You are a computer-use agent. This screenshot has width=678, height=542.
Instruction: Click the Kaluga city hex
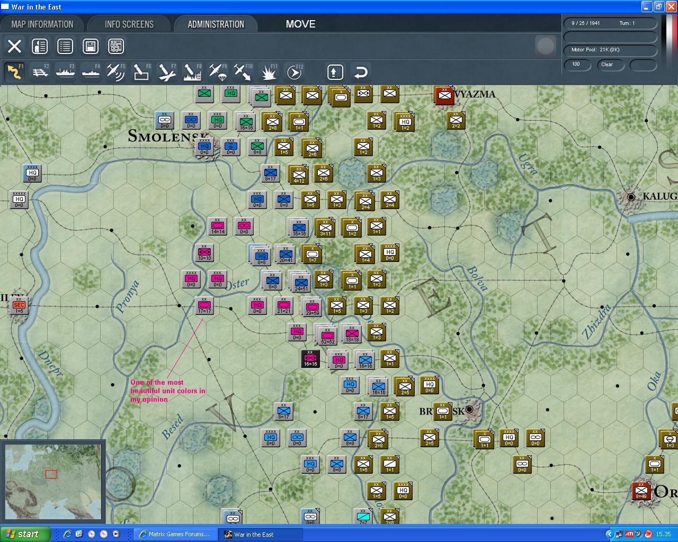point(631,197)
